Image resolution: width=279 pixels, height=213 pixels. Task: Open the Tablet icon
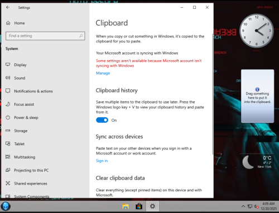(x=8, y=143)
